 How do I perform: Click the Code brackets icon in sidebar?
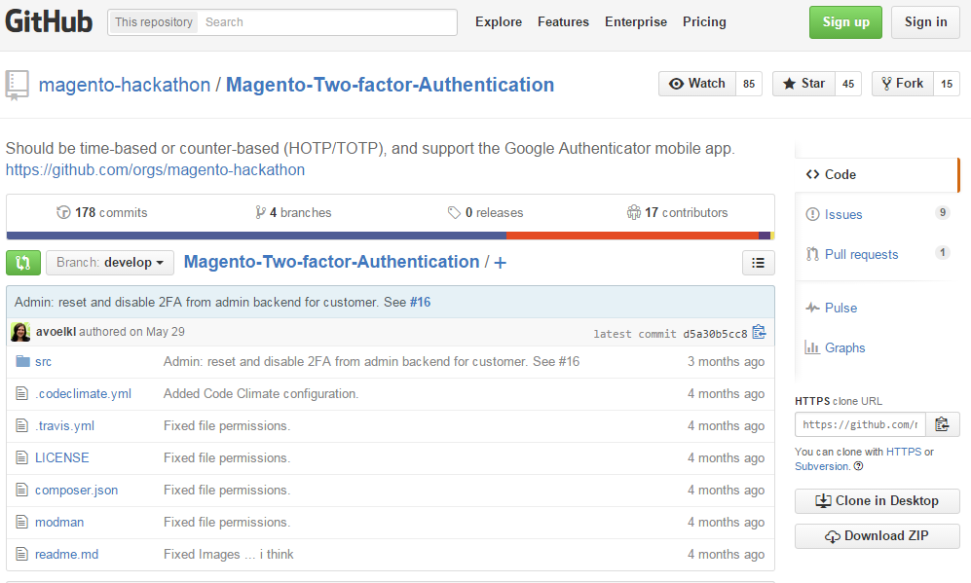pos(812,174)
